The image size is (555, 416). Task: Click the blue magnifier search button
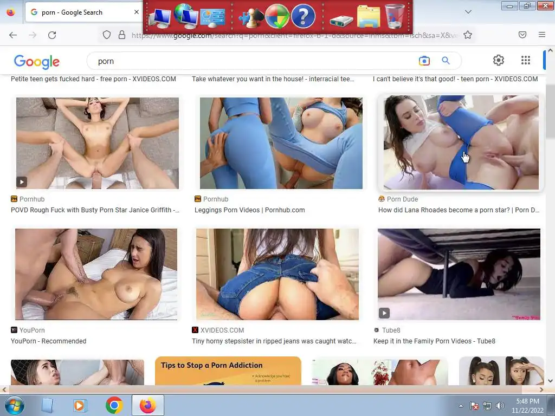pos(446,61)
